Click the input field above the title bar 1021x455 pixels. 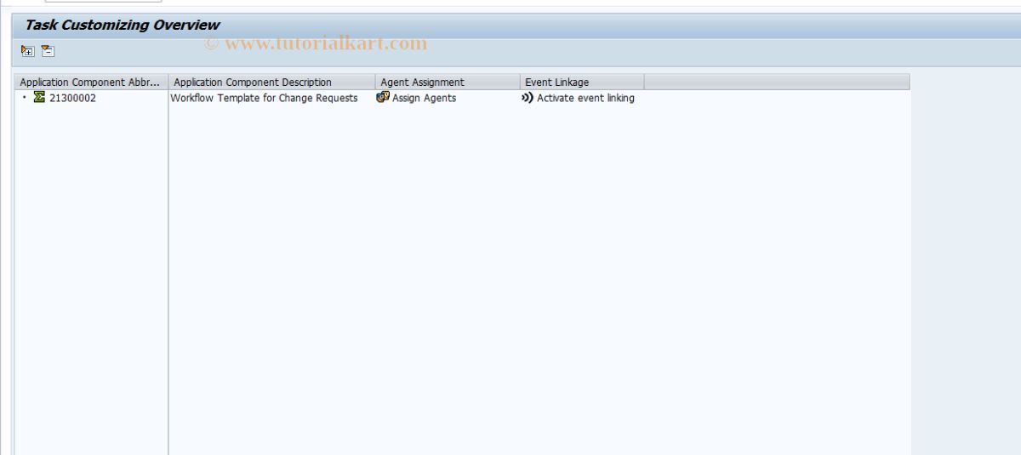pos(103,1)
